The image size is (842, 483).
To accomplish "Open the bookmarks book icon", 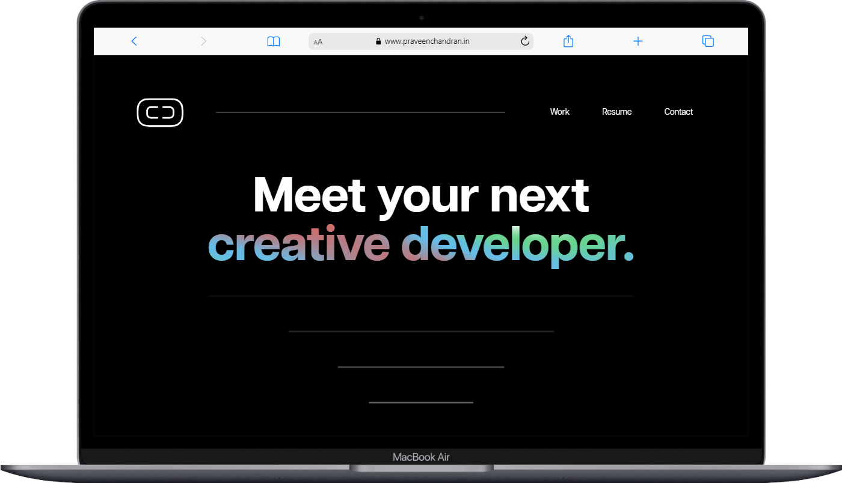I will (x=274, y=41).
